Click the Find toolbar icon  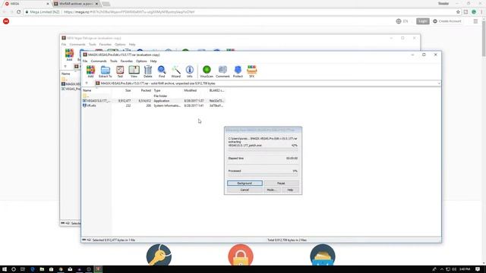(x=162, y=71)
